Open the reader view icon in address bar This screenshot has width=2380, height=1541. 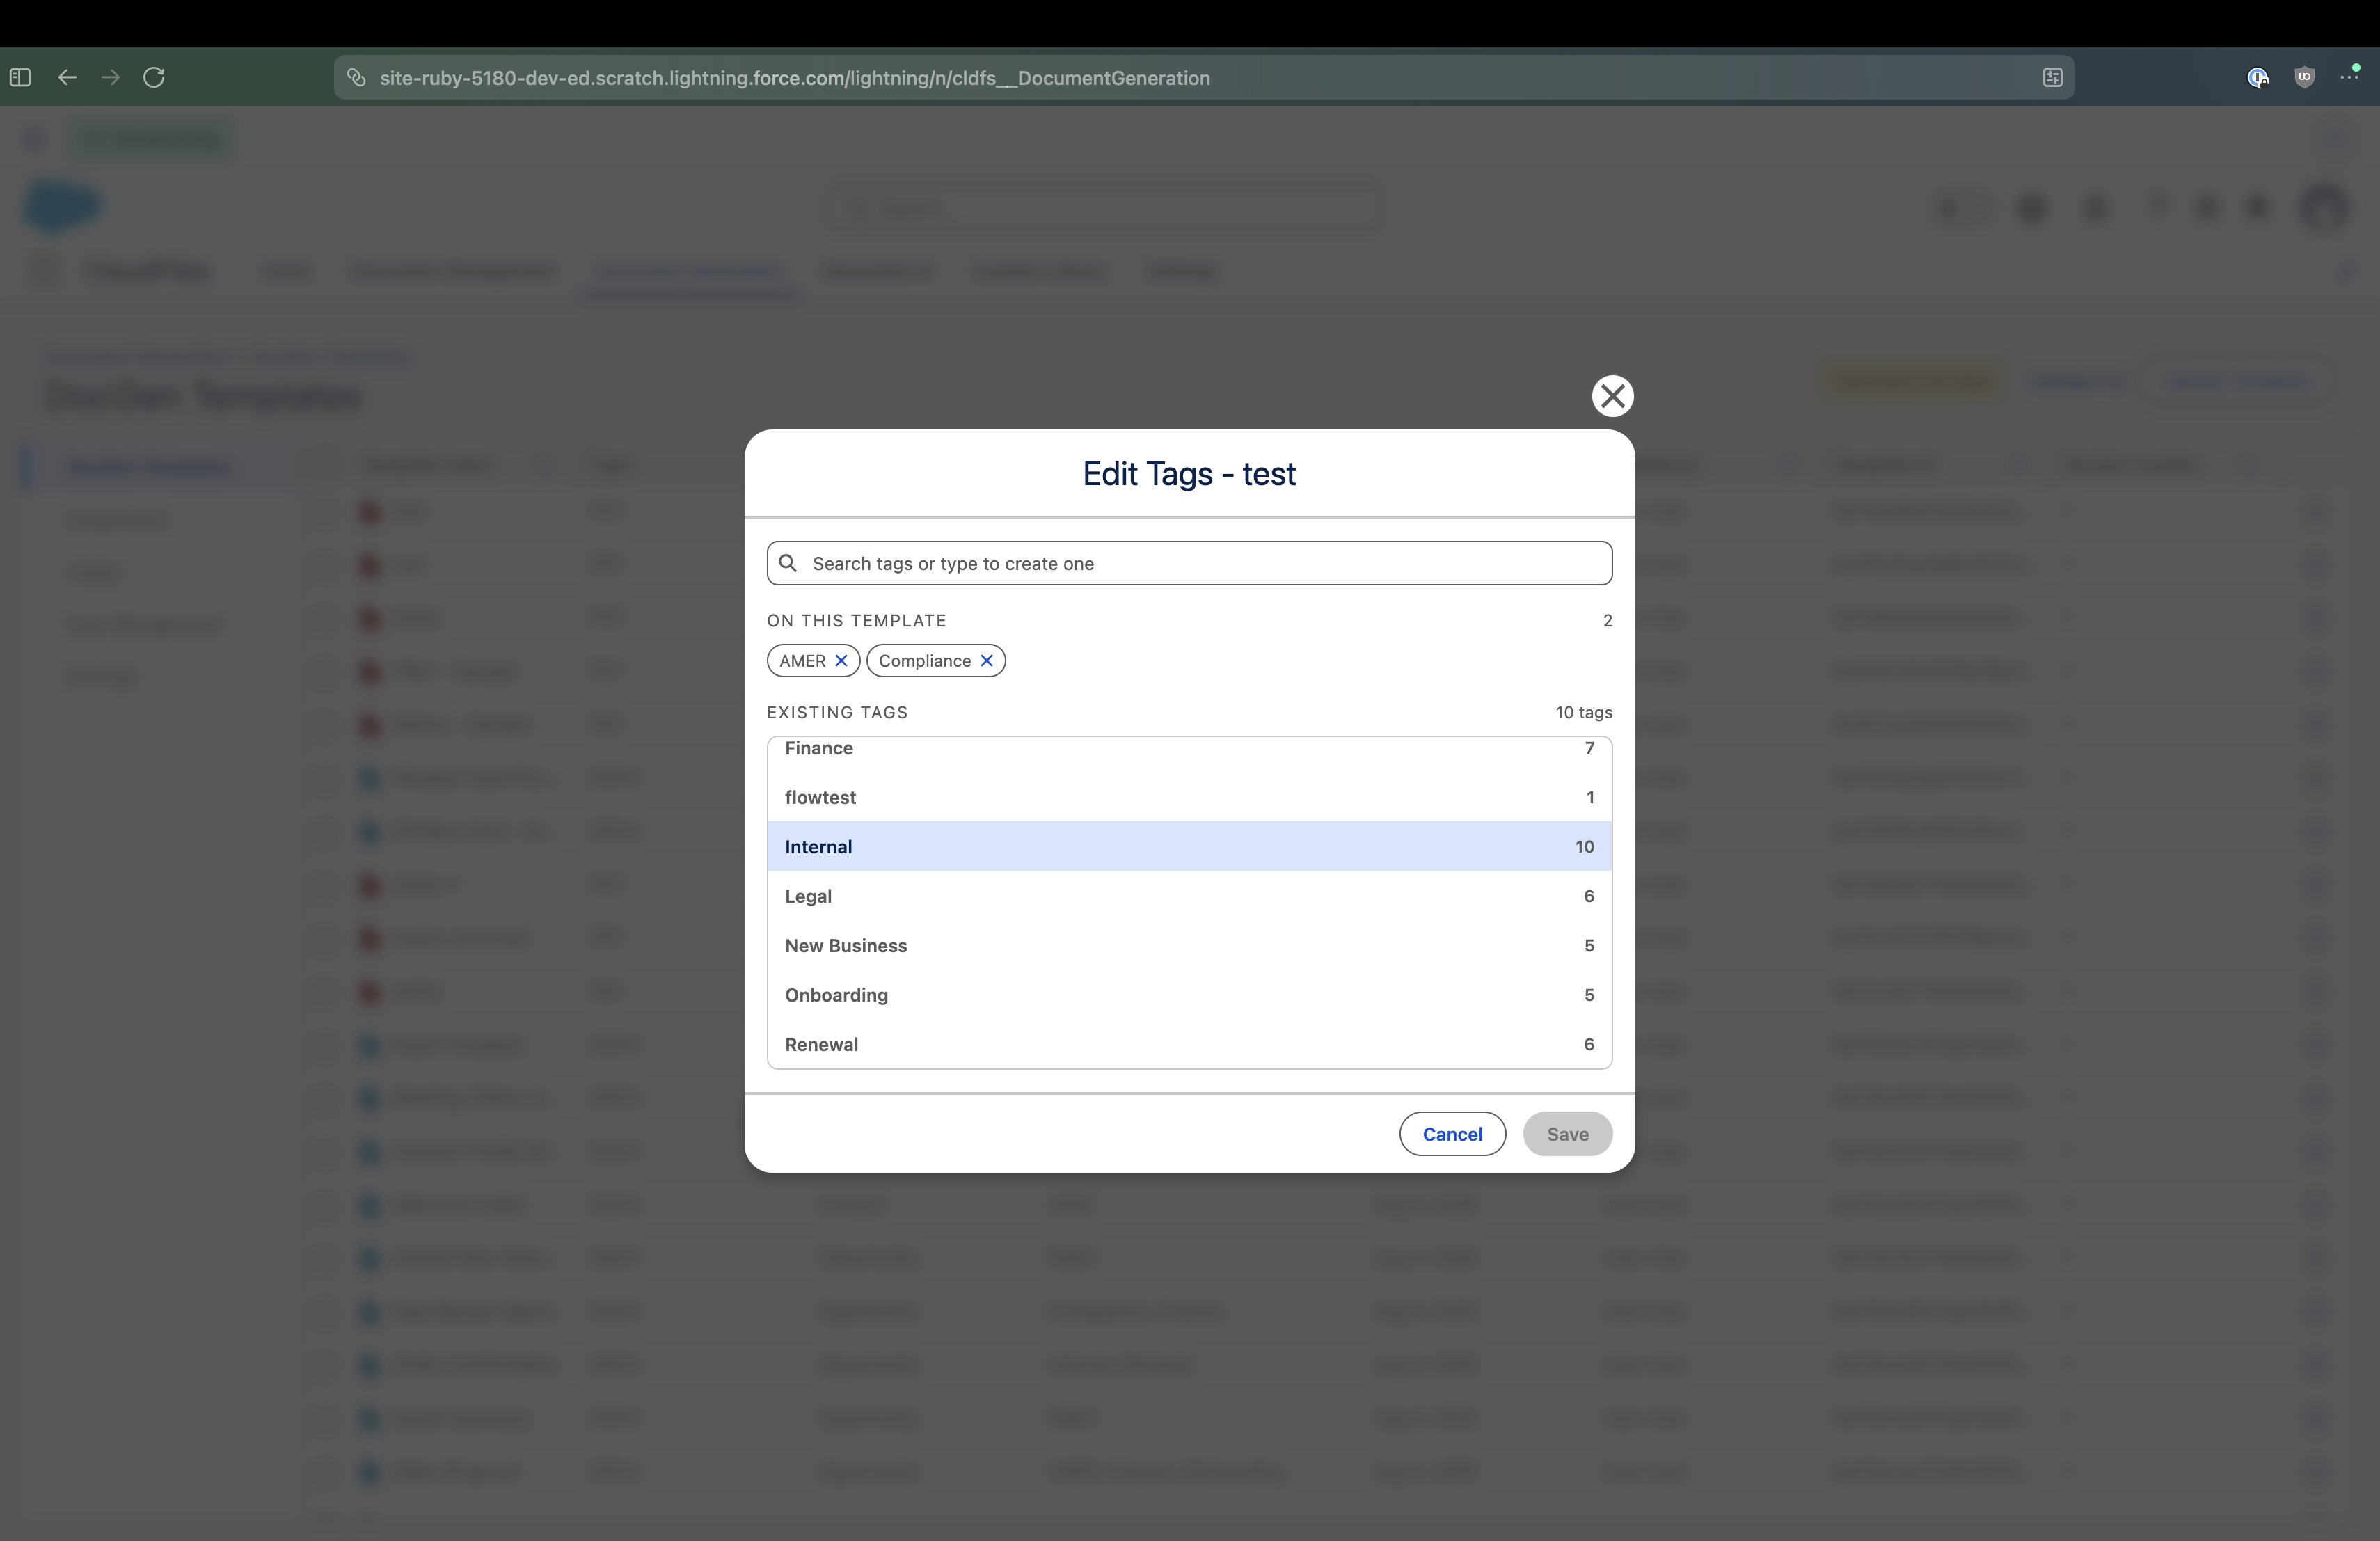tap(2052, 77)
